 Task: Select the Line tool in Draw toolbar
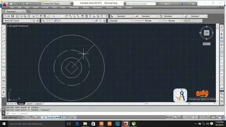pyautogui.click(x=4, y=26)
